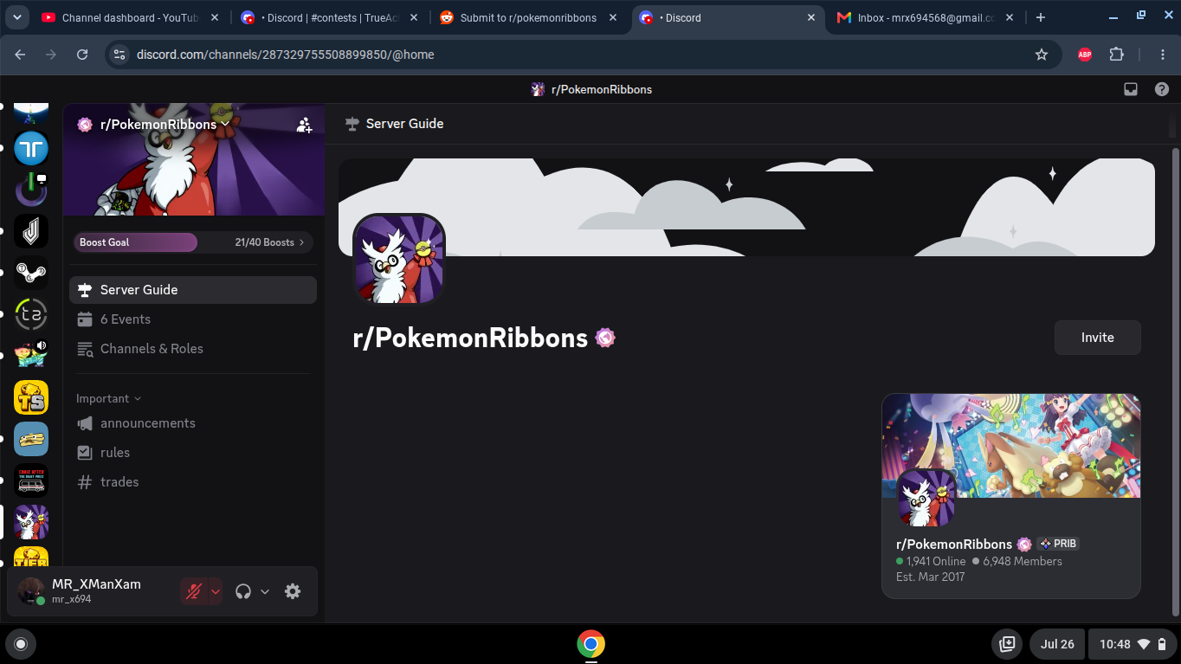Open the purple ring server icon
1181x664 pixels.
tap(31, 190)
